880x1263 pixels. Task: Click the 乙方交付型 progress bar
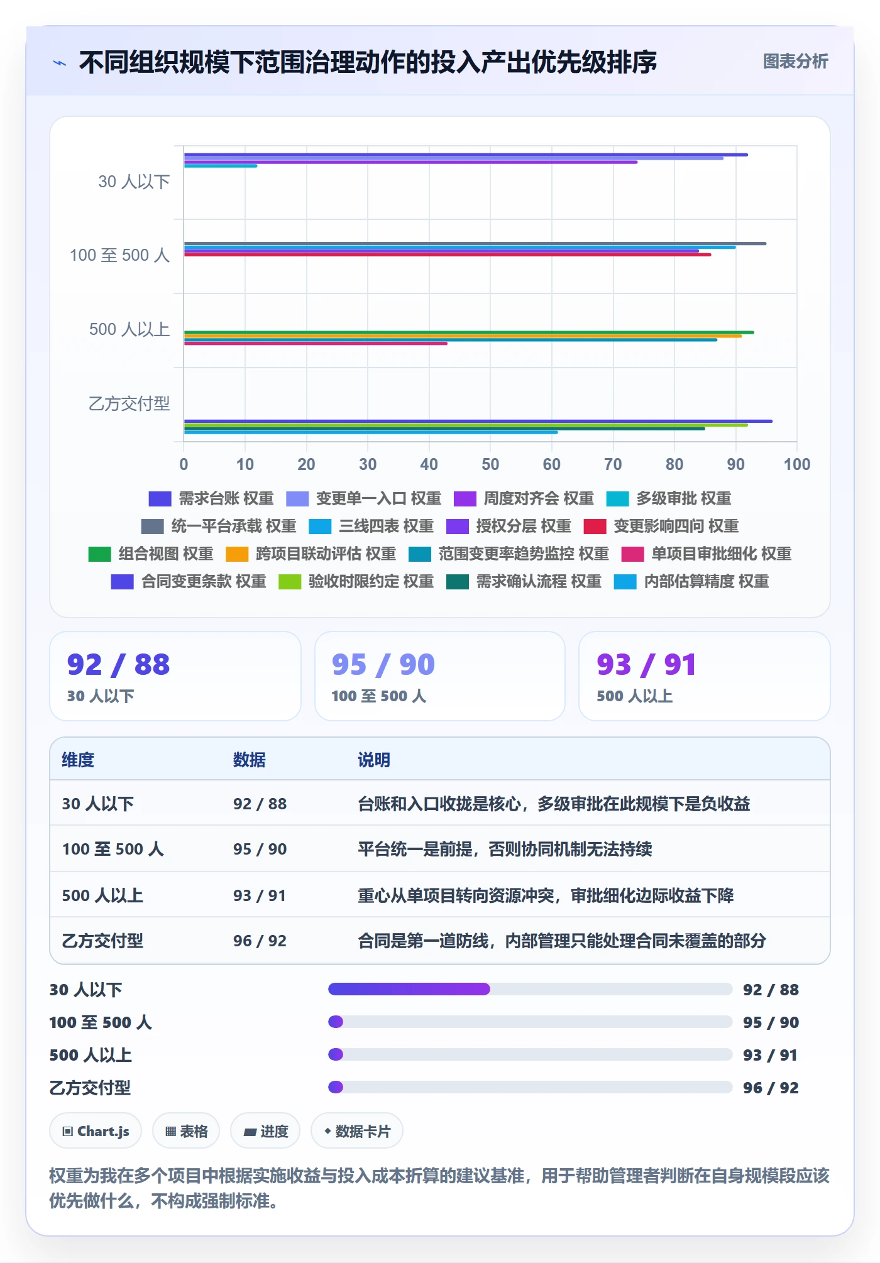coord(530,1088)
